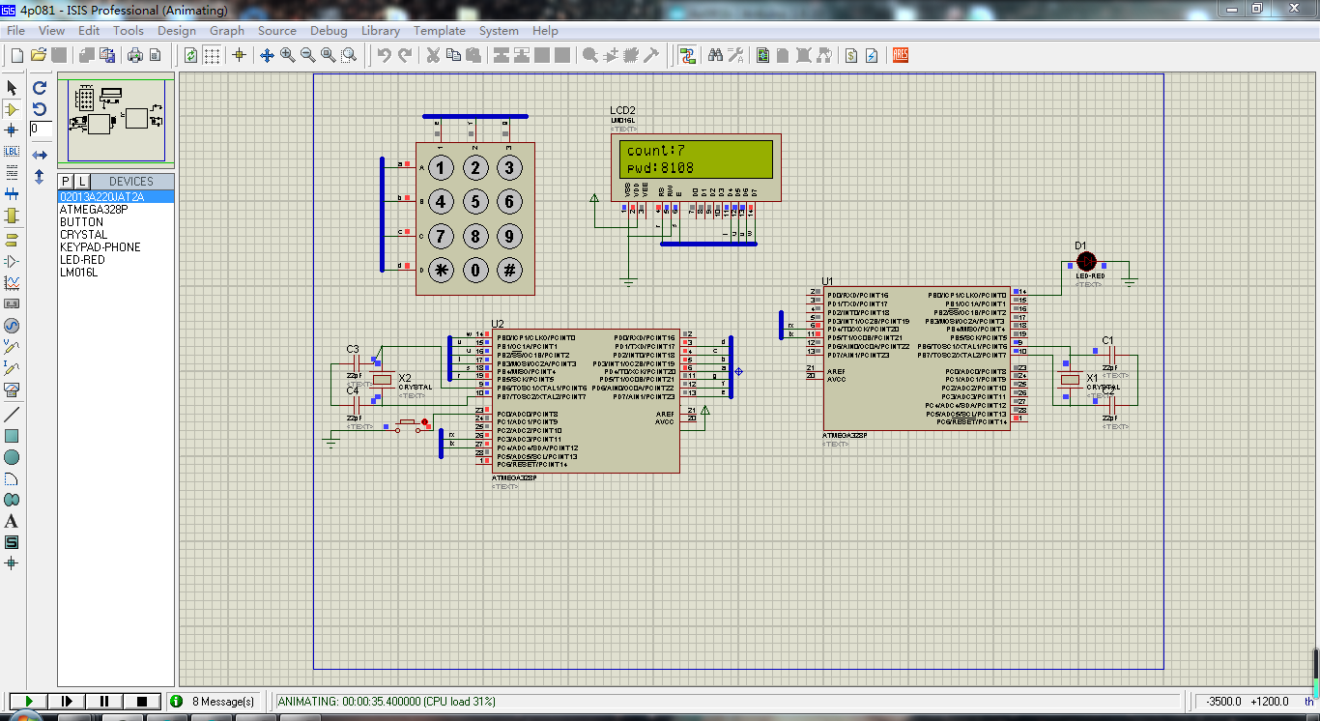
Task: Click the Play simulation button
Action: click(28, 701)
